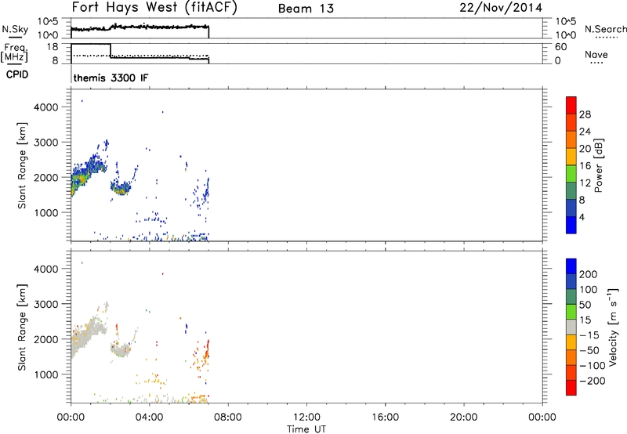Click the 'Nave' legend label
This screenshot has width=627, height=434.
[x=596, y=55]
